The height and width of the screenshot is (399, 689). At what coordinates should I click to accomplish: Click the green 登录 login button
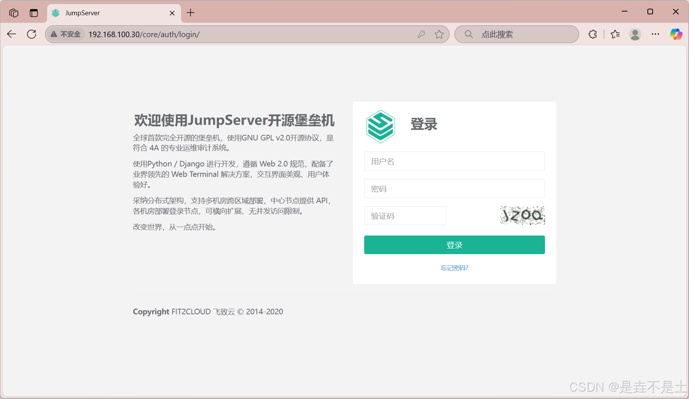[x=454, y=245]
